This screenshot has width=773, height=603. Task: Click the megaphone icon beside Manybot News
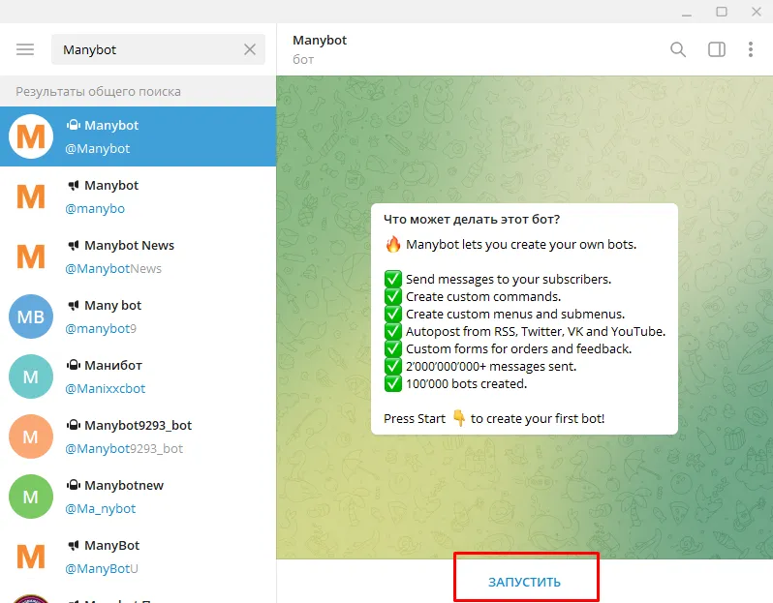74,245
